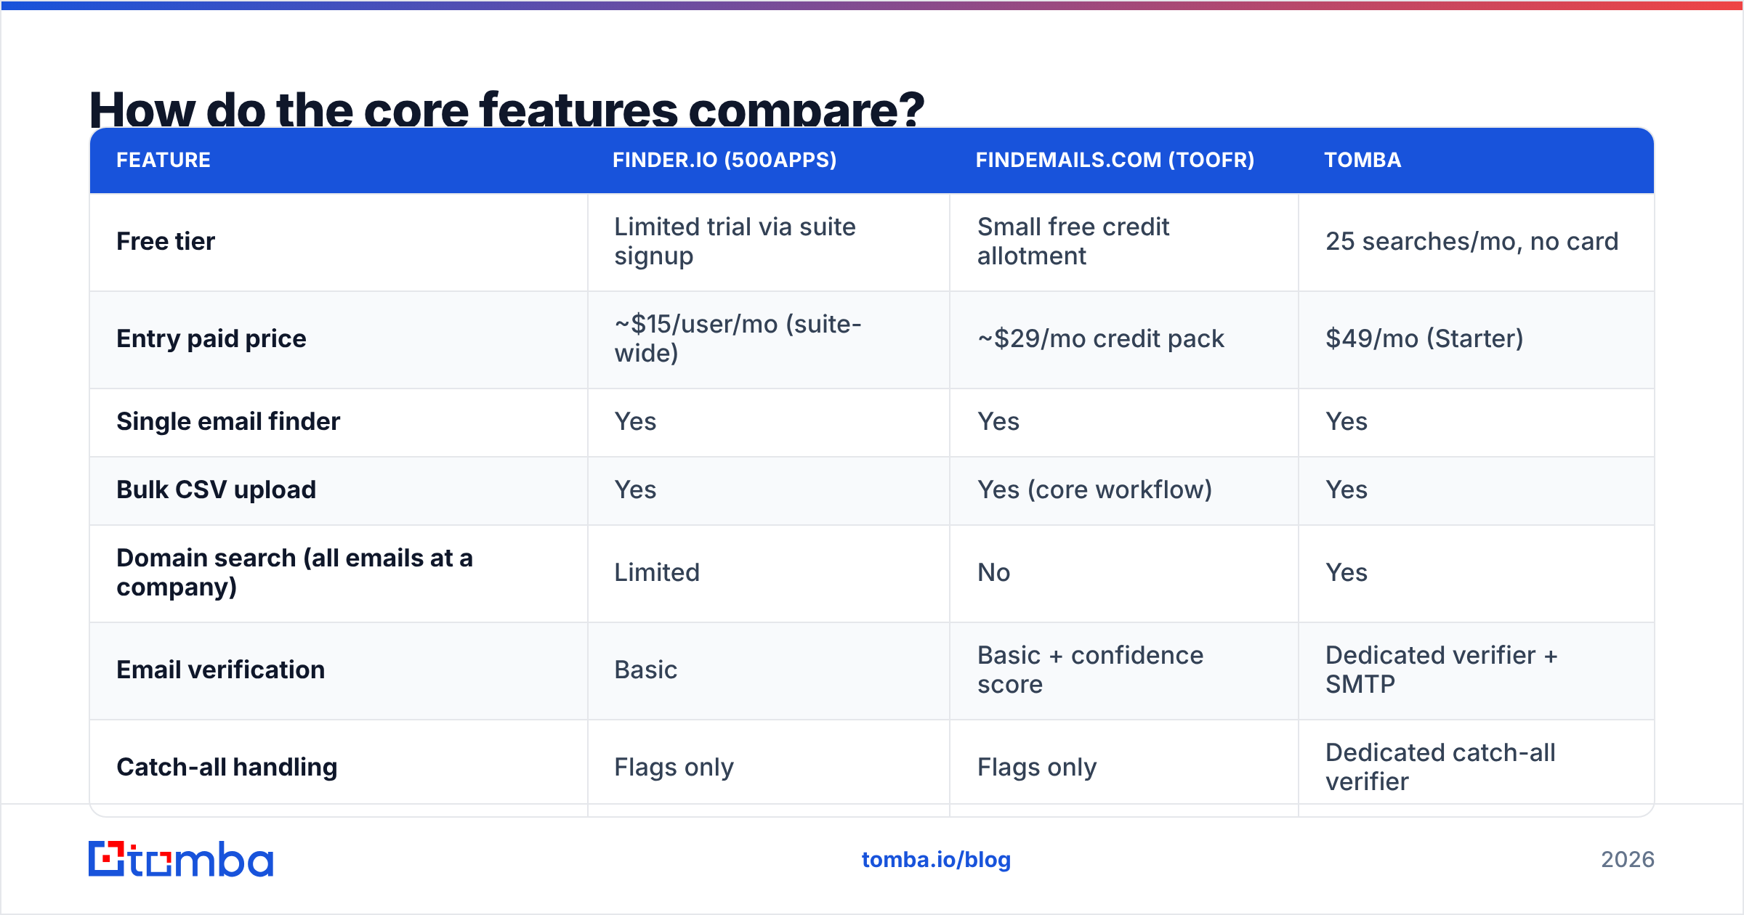Click the TOMBA column header
1744x915 pixels.
(1362, 160)
